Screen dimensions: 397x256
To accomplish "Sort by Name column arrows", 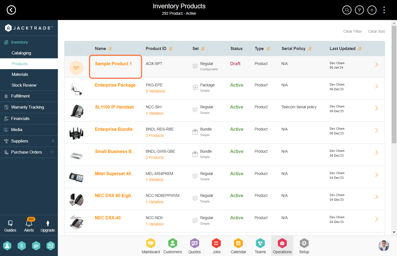I will pos(110,49).
